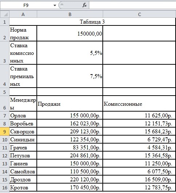Click the cell with value 150000,00
This screenshot has height=193, width=176.
70,33
